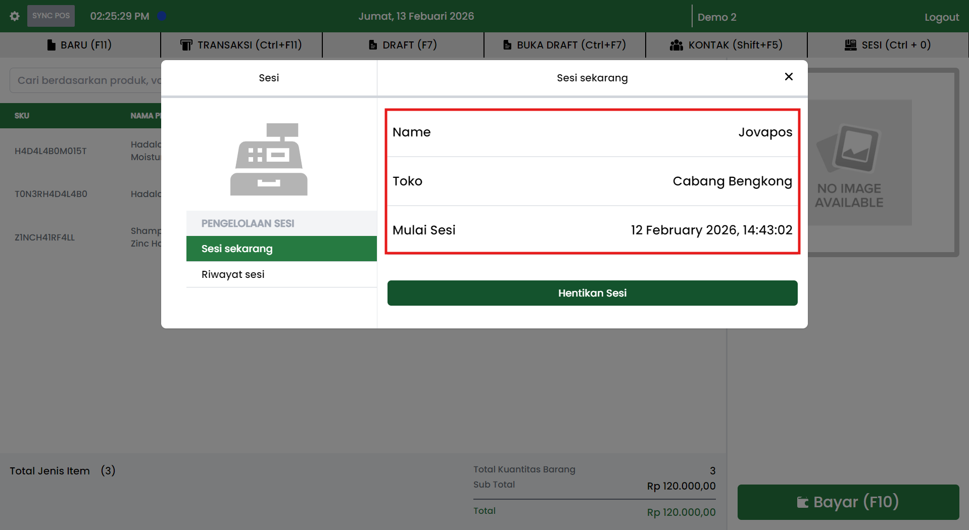Viewport: 969px width, 530px height.
Task: Click the Bayar (F10) payment button
Action: 848,502
